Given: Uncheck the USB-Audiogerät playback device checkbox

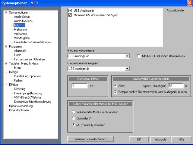Looking at the screenshot, I should coord(70,11).
